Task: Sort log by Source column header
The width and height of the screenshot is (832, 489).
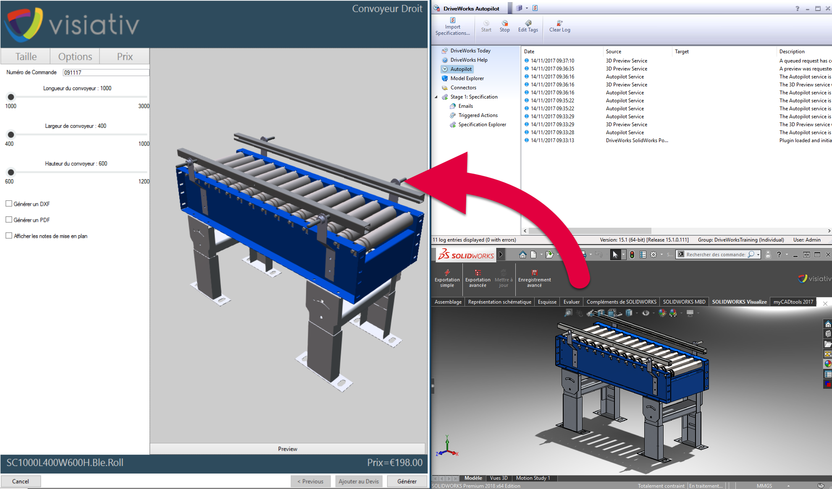Action: 614,52
